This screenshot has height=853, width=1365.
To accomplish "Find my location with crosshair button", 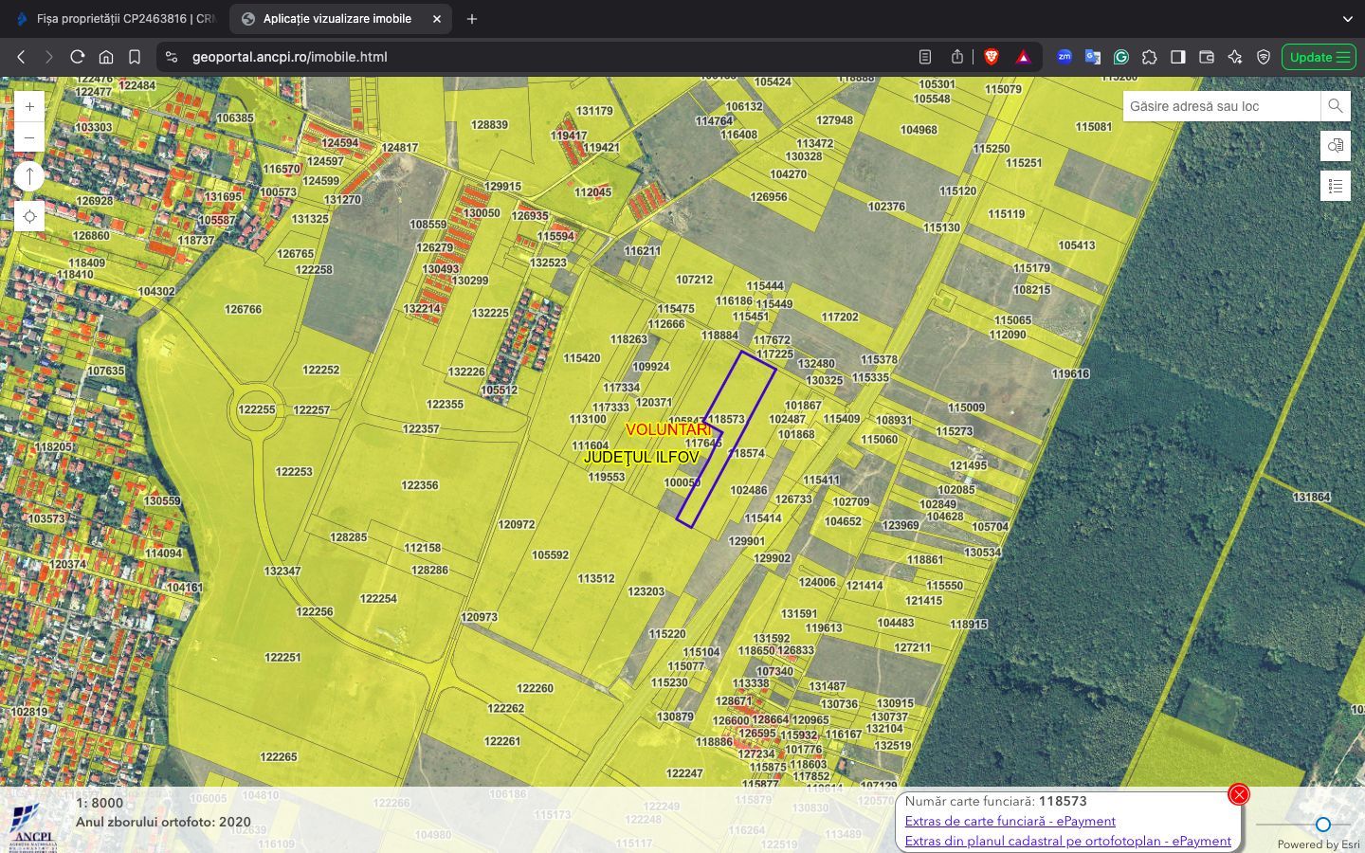I will (x=29, y=217).
